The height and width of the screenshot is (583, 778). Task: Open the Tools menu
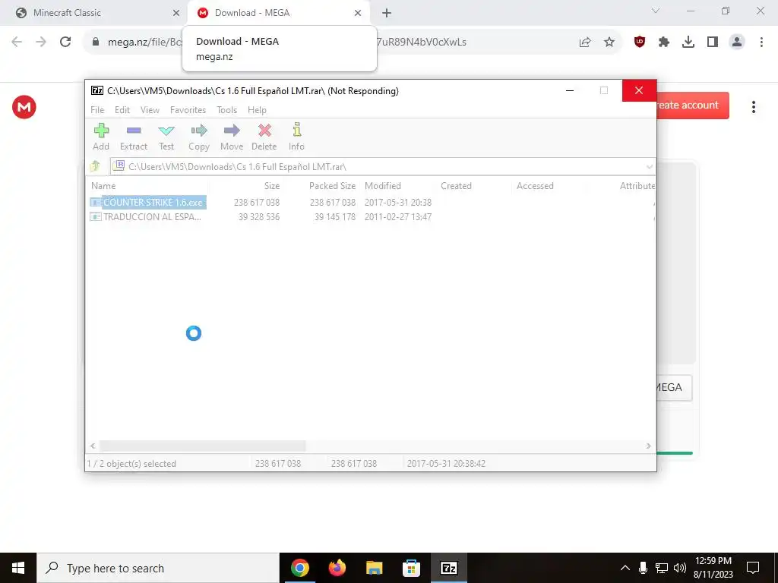coord(226,110)
